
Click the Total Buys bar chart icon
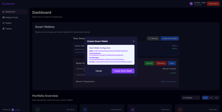(133, 109)
